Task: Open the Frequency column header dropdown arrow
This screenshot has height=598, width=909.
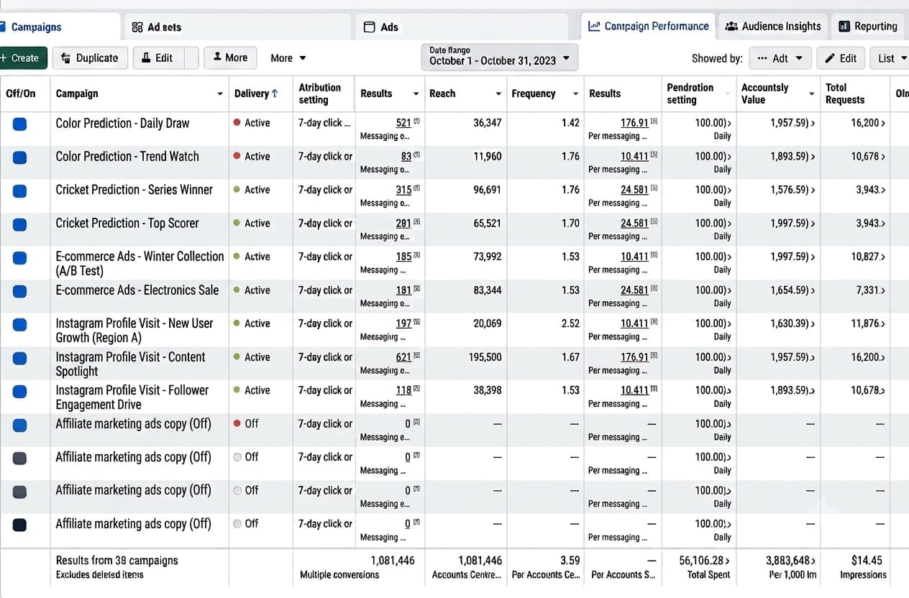Action: pos(575,94)
